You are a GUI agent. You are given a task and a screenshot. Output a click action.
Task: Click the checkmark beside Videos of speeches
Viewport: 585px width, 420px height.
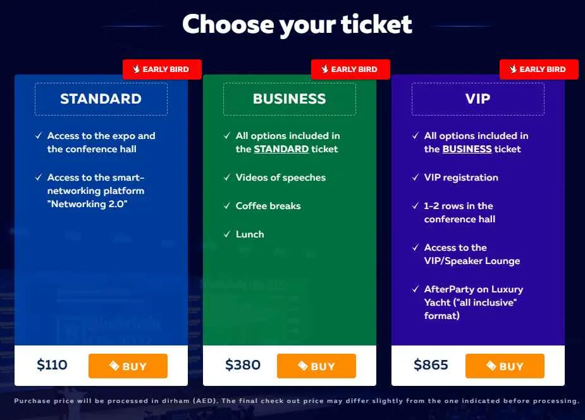point(227,177)
